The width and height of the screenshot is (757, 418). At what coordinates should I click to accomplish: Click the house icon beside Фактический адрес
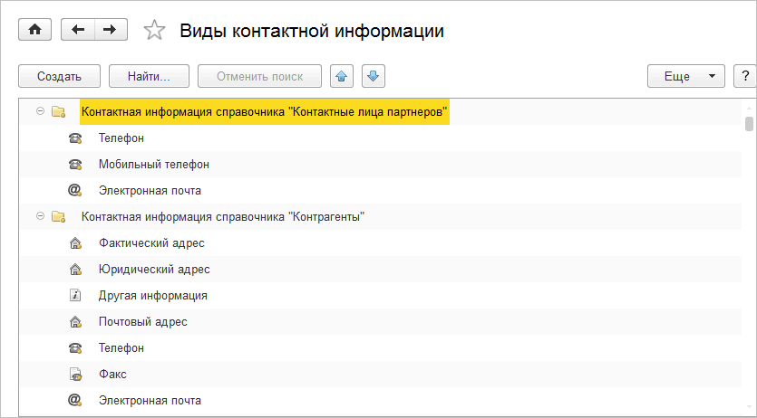click(75, 243)
